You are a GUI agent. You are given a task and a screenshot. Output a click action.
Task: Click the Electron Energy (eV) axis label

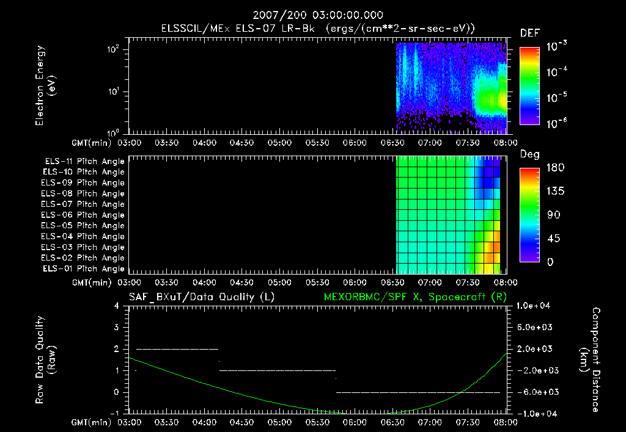[x=45, y=85]
